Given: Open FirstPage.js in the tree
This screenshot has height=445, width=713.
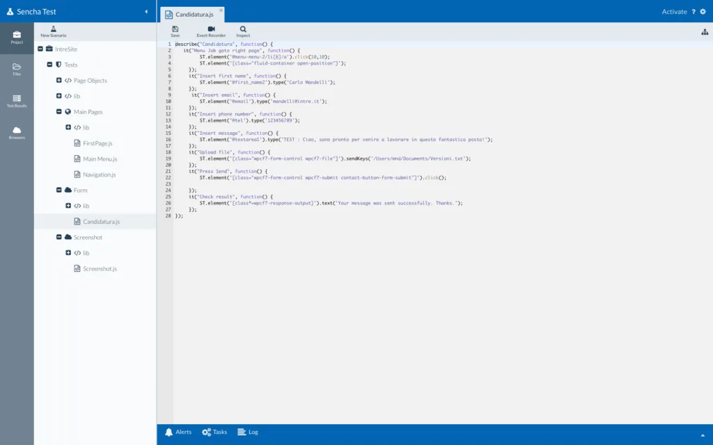Looking at the screenshot, I should (97, 143).
